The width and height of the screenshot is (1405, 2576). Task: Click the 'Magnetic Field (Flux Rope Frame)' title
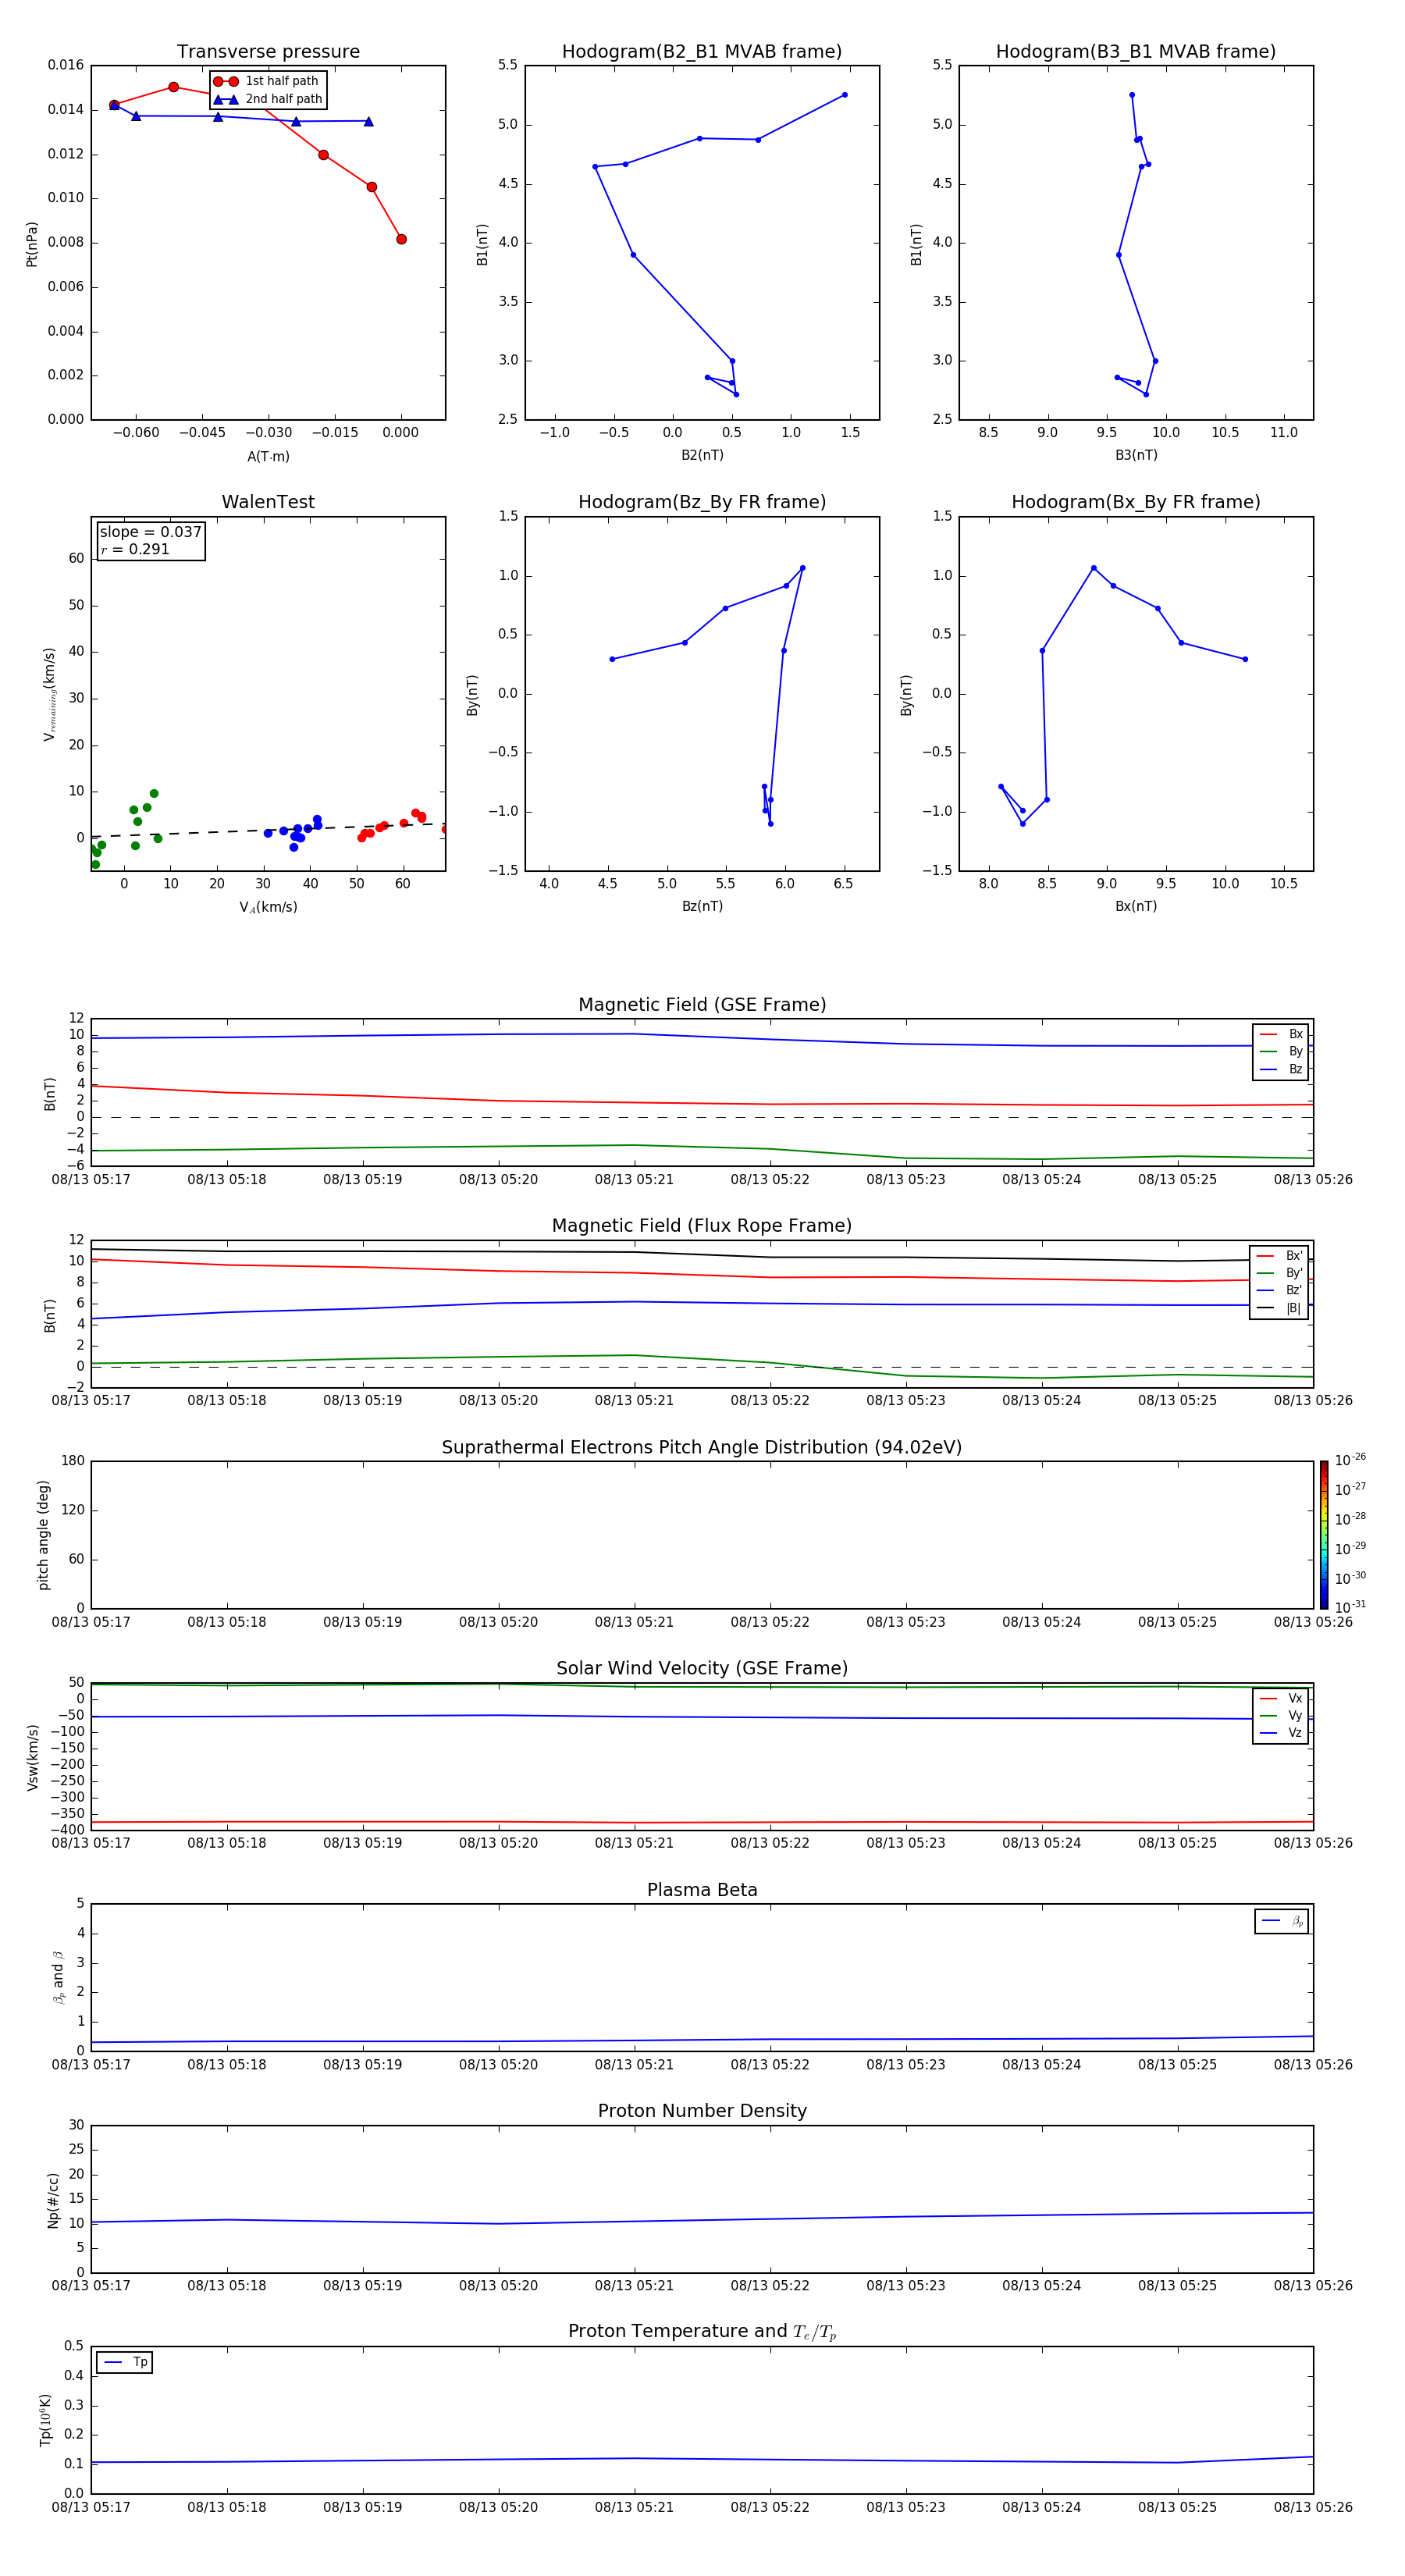(702, 1226)
